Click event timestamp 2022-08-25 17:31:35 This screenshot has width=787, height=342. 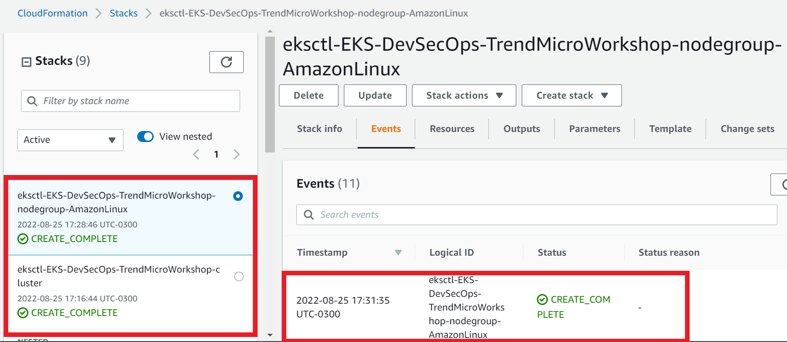pos(343,307)
